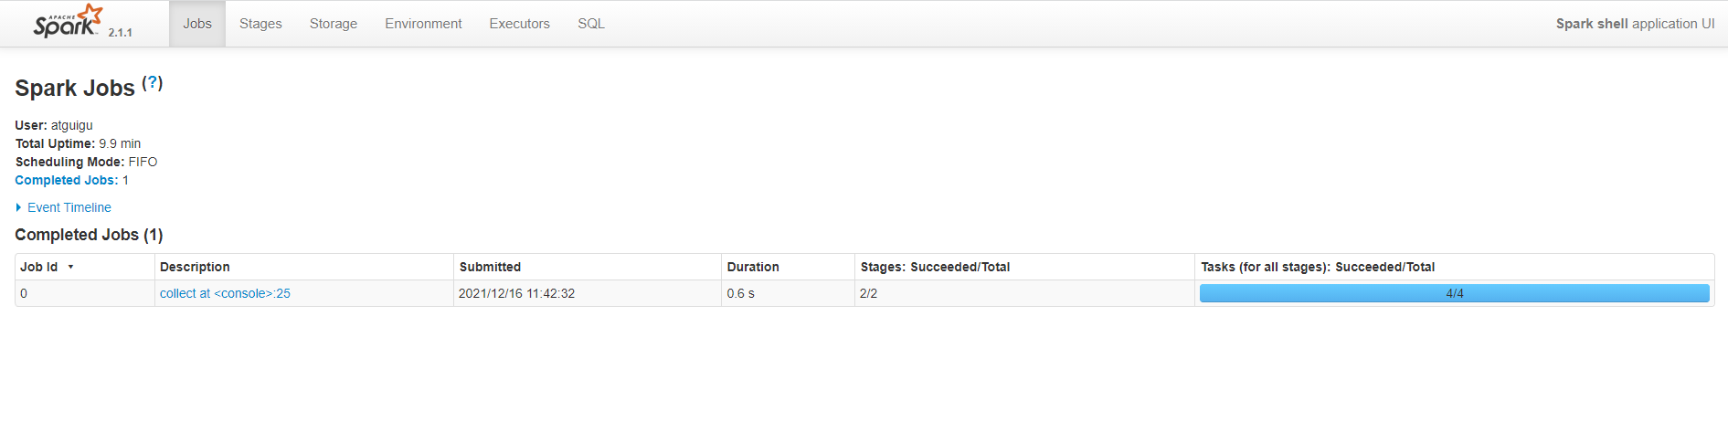
Task: Click the Apache Spark logo
Action: pyautogui.click(x=66, y=22)
